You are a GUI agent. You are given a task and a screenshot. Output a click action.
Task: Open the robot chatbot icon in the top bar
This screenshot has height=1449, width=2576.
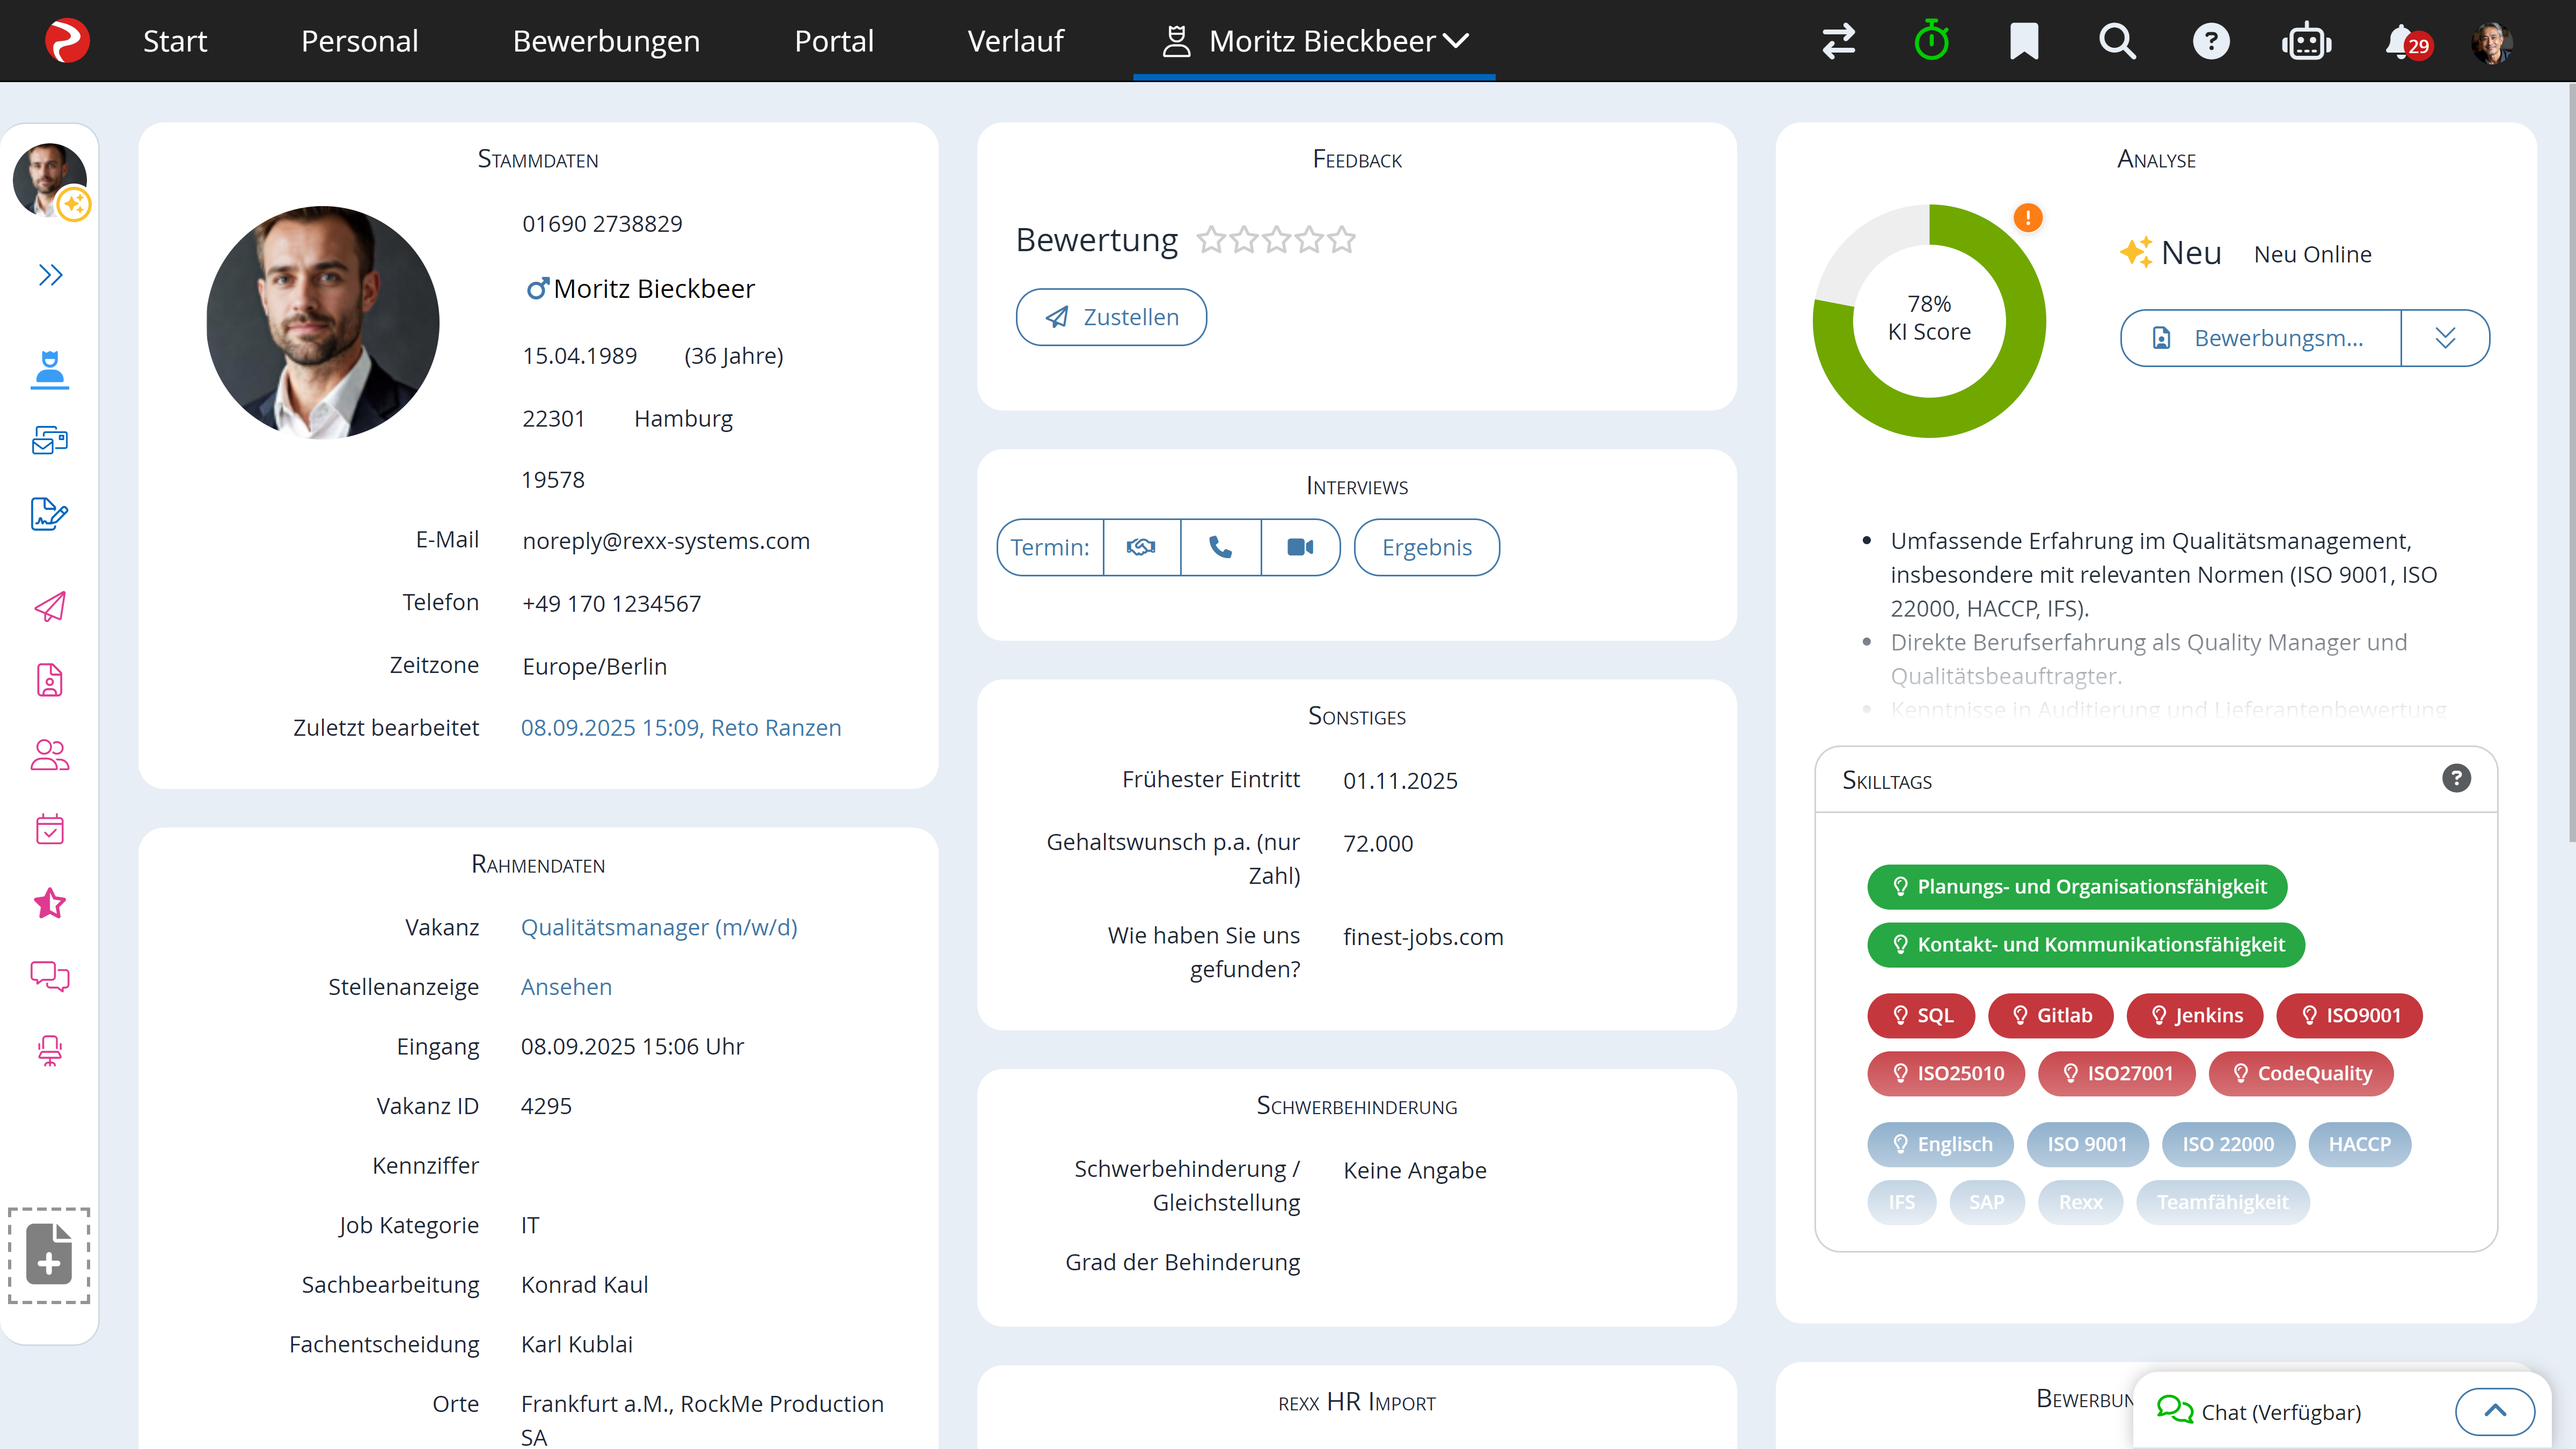click(2307, 41)
